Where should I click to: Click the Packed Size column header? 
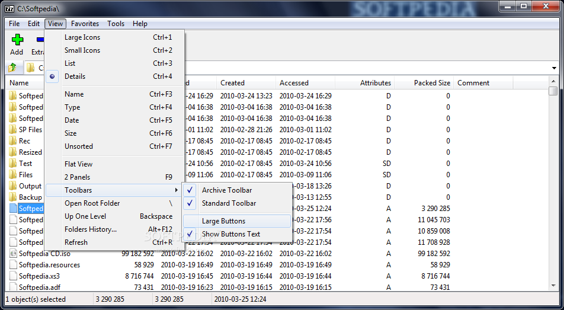(x=424, y=83)
